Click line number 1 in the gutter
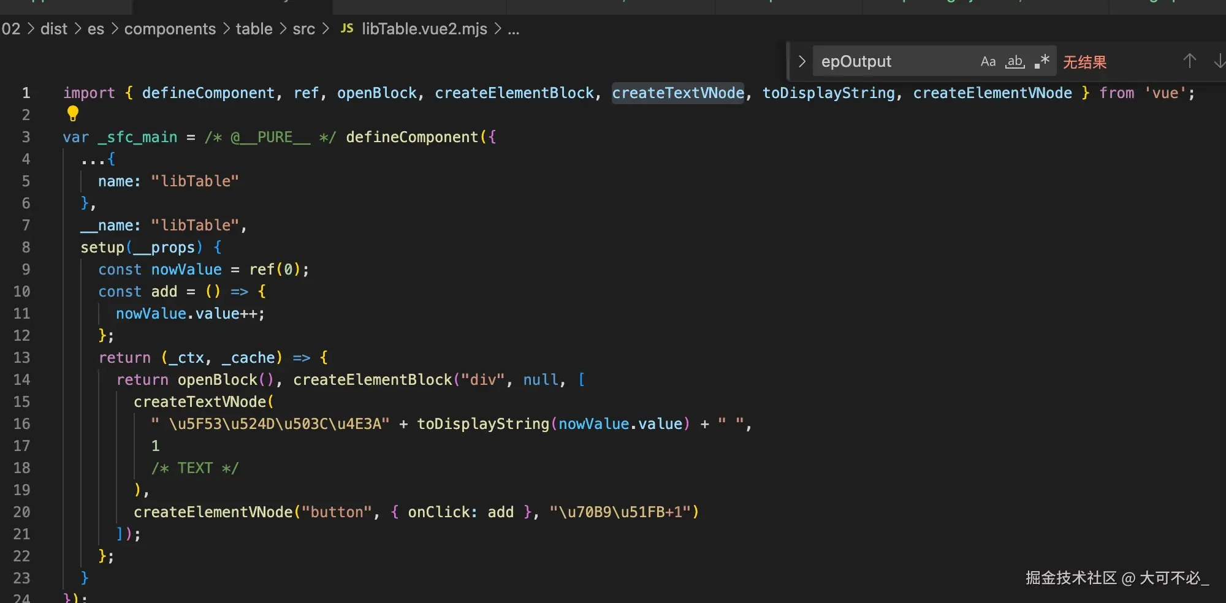The width and height of the screenshot is (1226, 603). click(26, 93)
